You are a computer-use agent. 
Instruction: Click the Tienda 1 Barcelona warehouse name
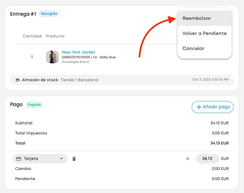point(79,80)
